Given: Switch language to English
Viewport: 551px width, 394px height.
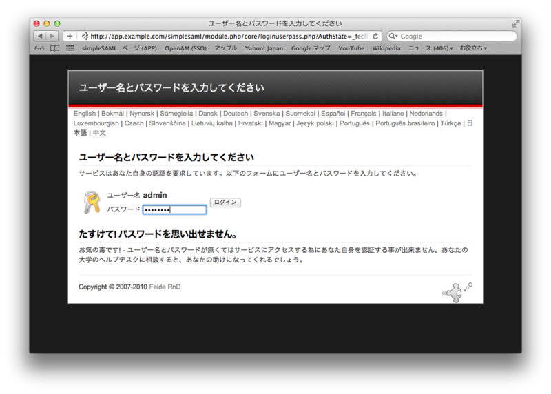Looking at the screenshot, I should click(85, 114).
